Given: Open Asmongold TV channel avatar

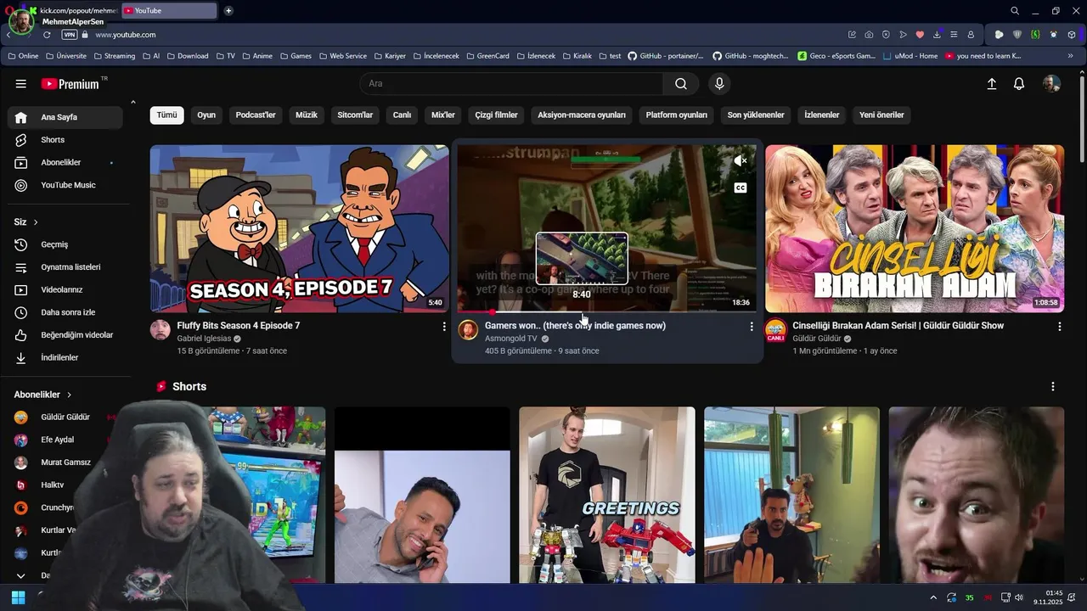Looking at the screenshot, I should [468, 330].
